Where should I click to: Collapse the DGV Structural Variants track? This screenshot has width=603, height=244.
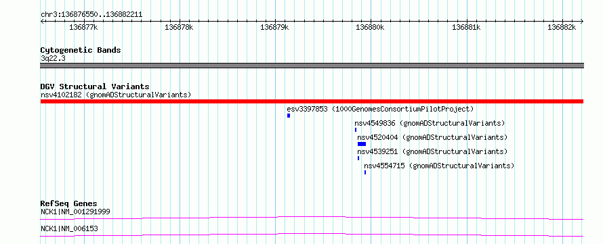point(95,87)
